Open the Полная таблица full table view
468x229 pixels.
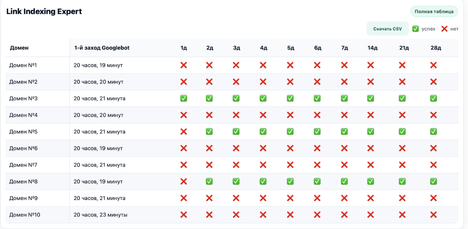[x=434, y=11]
